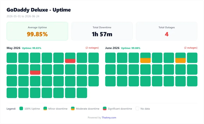Click the 100% Uptime legend text
Image resolution: width=204 pixels, height=124 pixels.
pyautogui.click(x=32, y=109)
